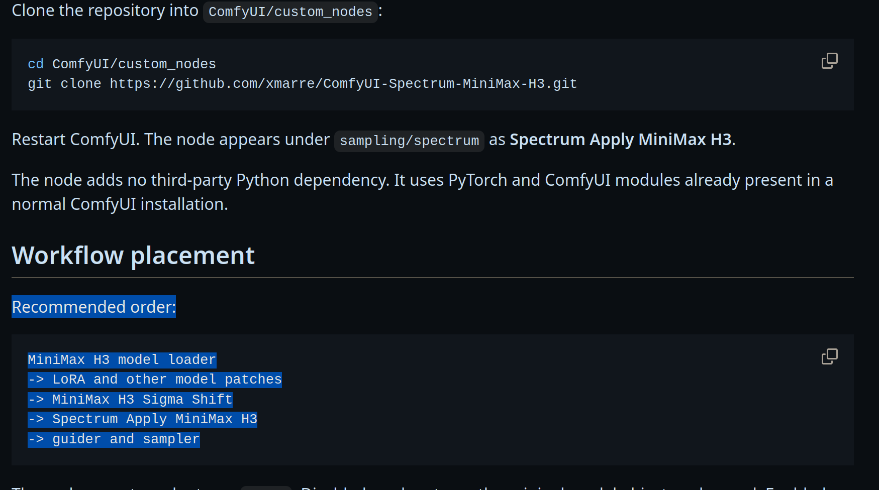The image size is (879, 490).
Task: Click the MiniMax H3 model loader line
Action: 122,360
